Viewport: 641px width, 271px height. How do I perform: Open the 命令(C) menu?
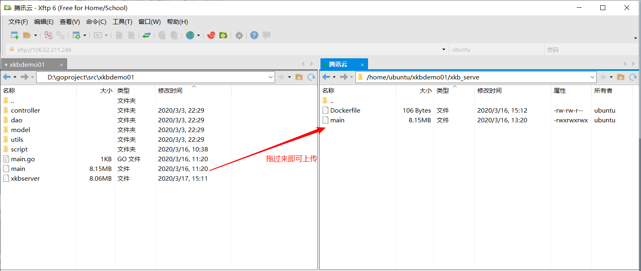click(x=96, y=22)
